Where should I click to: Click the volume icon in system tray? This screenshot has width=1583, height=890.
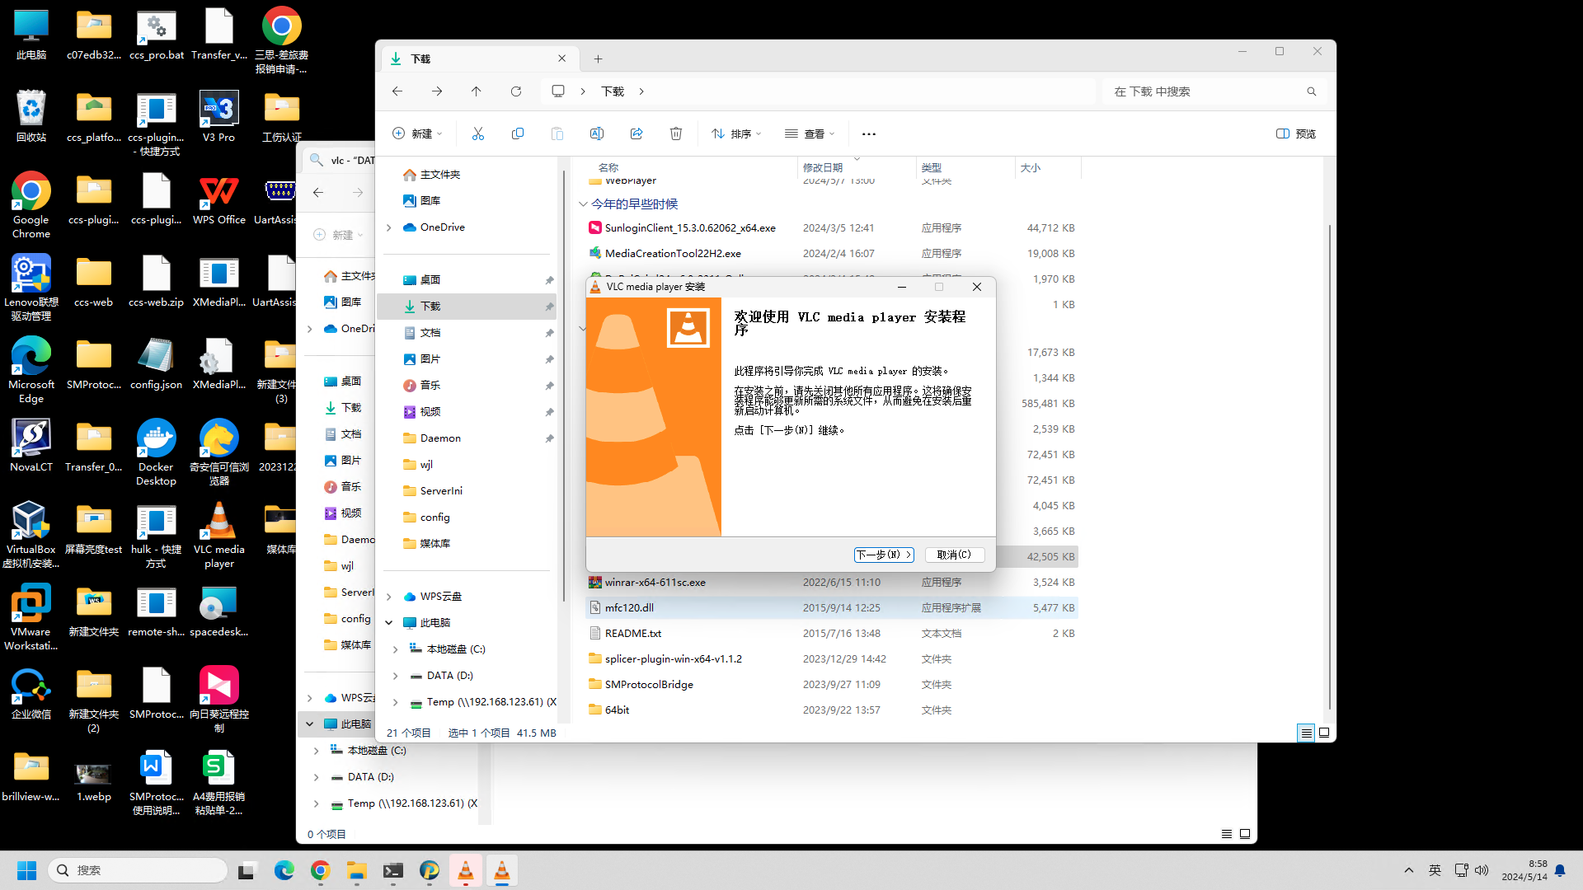1482,870
